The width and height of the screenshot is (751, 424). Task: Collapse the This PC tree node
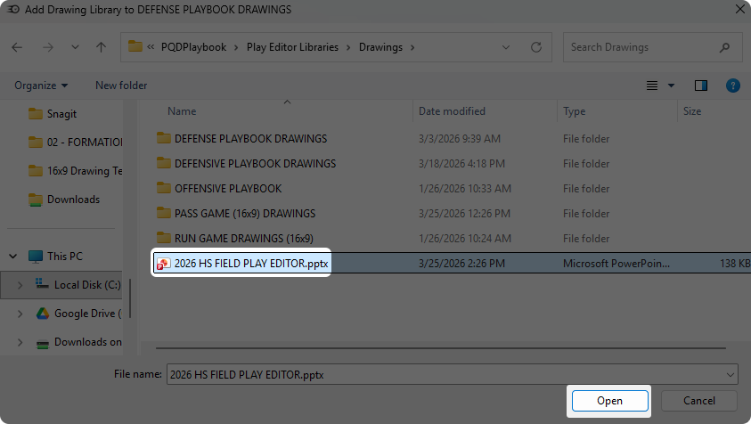pyautogui.click(x=12, y=257)
